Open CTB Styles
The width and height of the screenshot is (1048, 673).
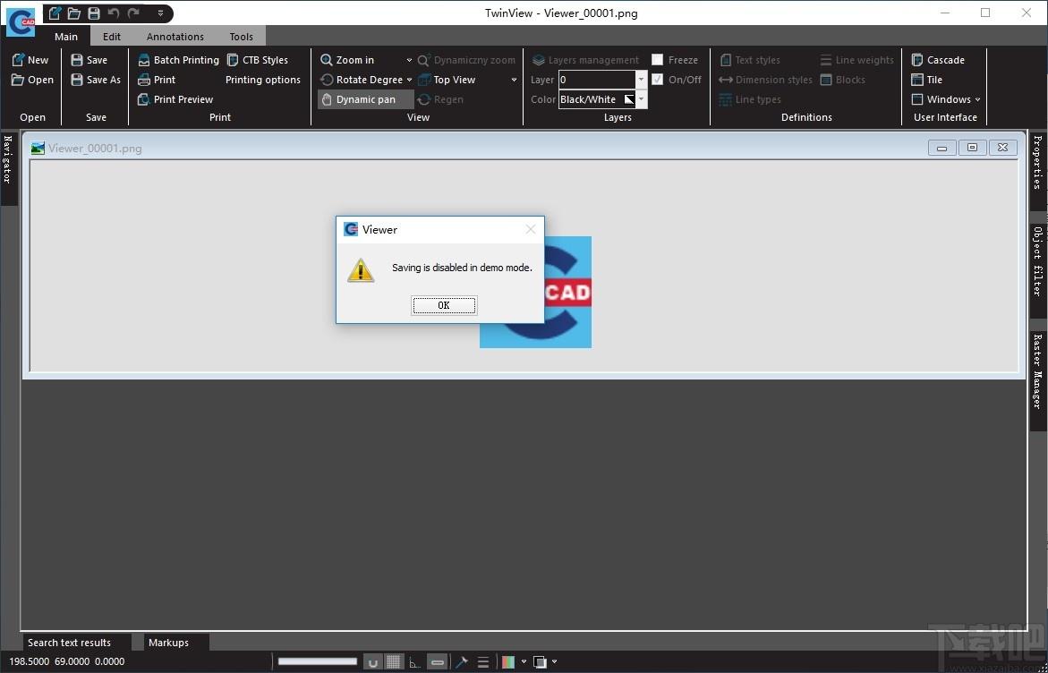pos(258,59)
